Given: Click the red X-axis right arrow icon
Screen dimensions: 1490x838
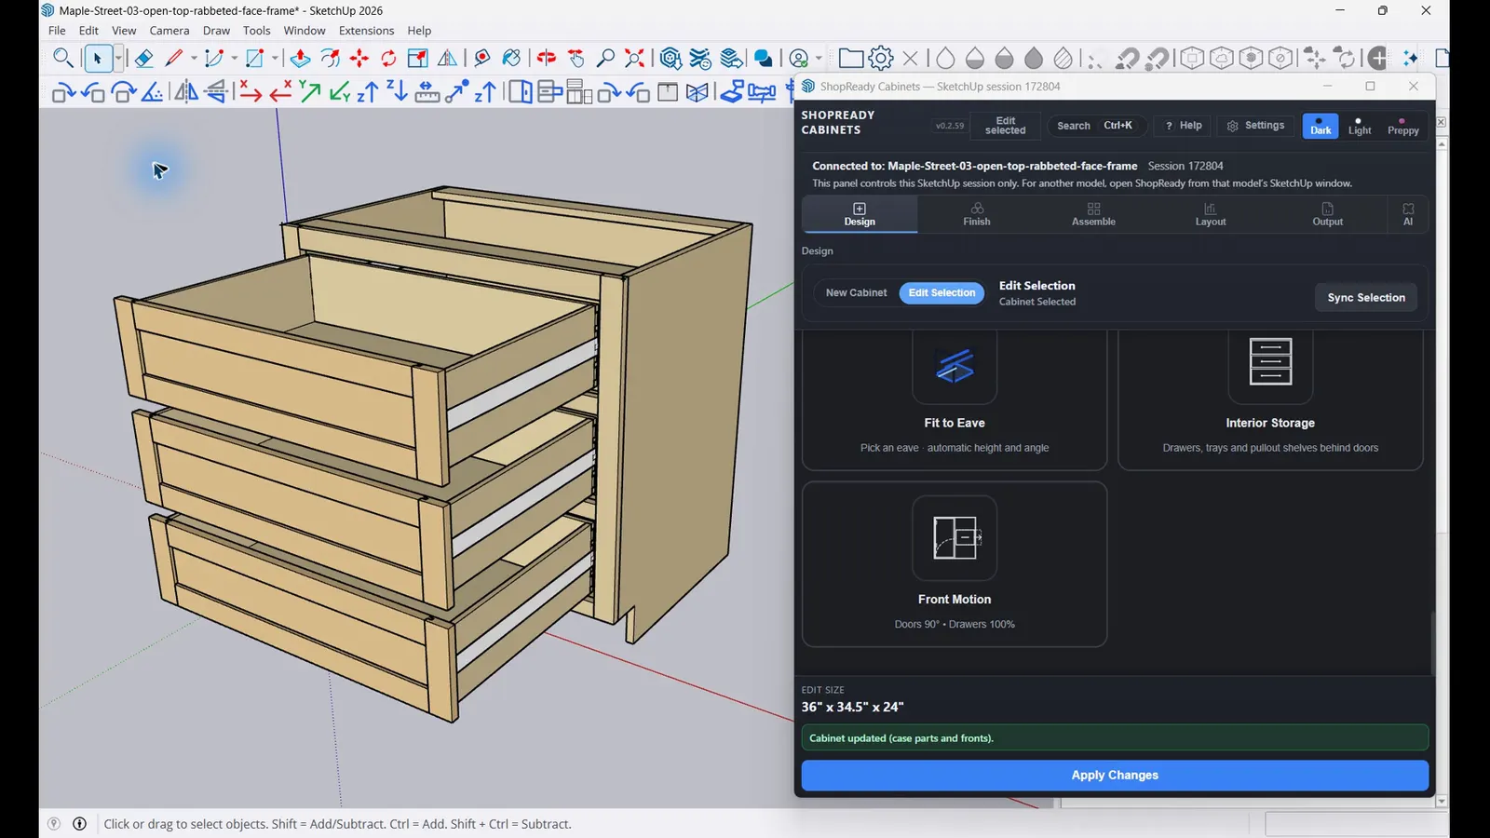Looking at the screenshot, I should [250, 91].
